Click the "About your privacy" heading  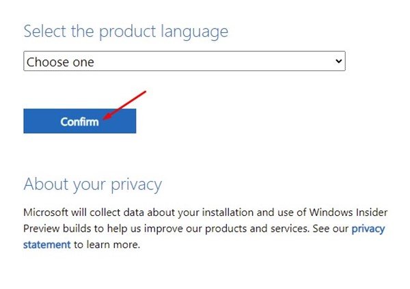tap(92, 184)
